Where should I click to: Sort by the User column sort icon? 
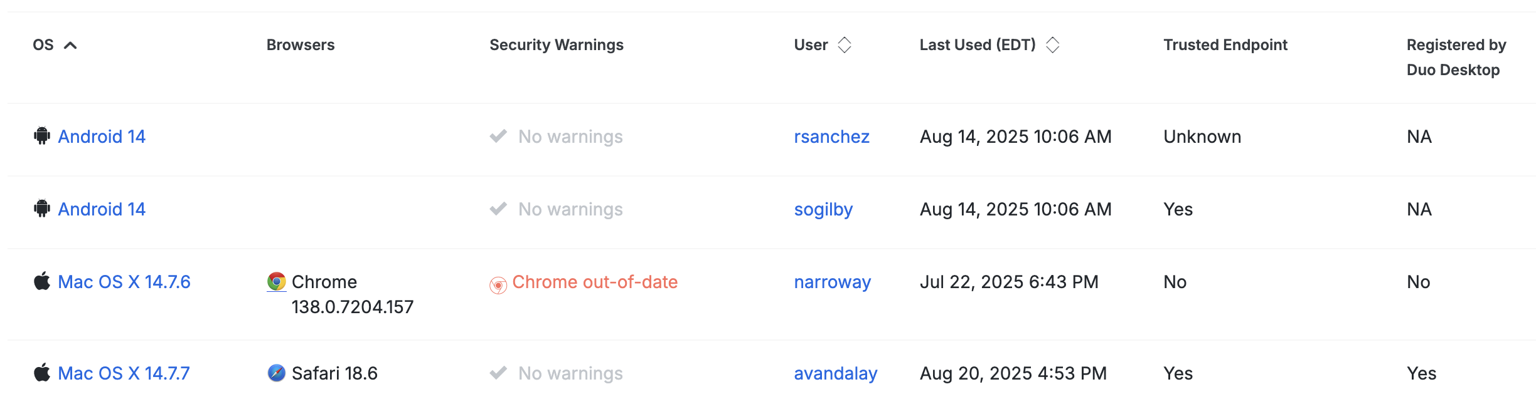pos(845,45)
